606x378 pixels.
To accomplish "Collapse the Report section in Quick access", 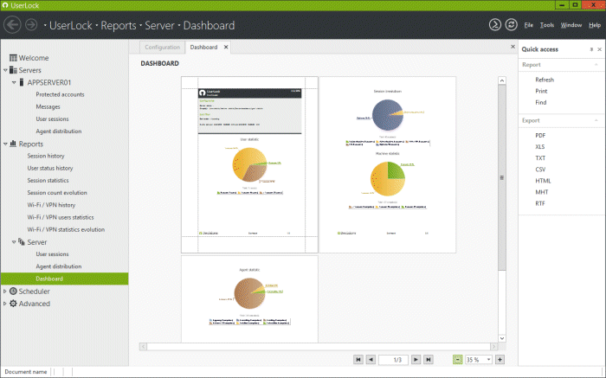I will (596, 65).
